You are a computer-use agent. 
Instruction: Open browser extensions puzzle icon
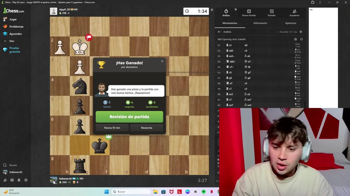pos(313,2)
